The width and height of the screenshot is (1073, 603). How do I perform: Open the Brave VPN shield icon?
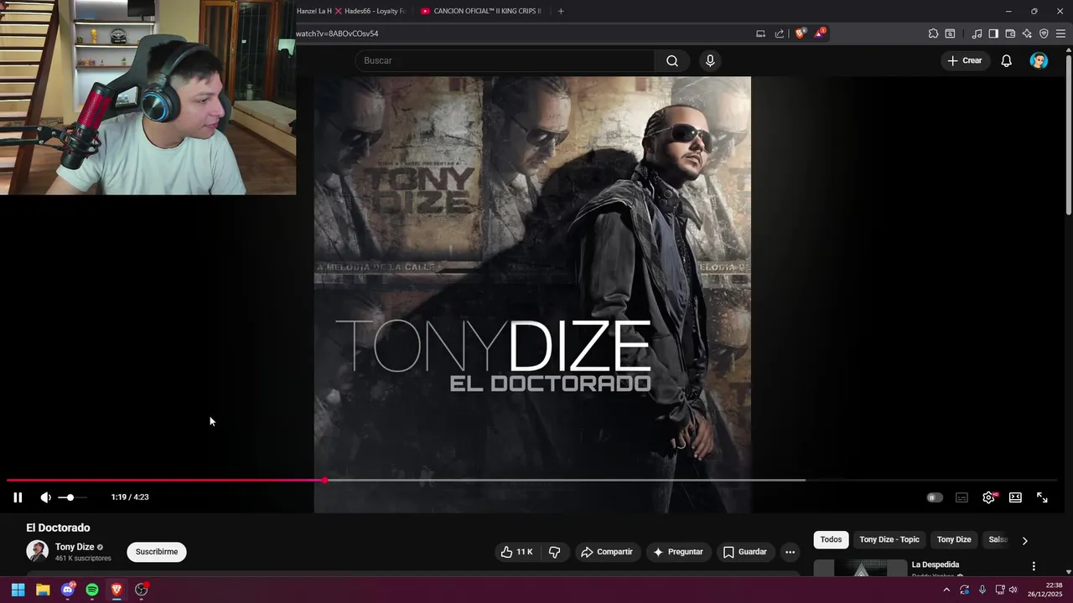coord(1044,33)
